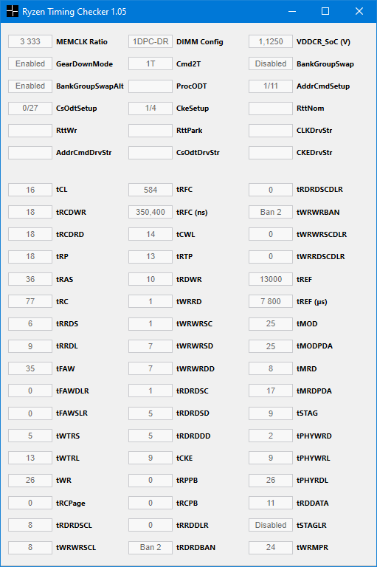377x567 pixels.
Task: Select the GearDownMode Enabled field
Action: tap(30, 63)
